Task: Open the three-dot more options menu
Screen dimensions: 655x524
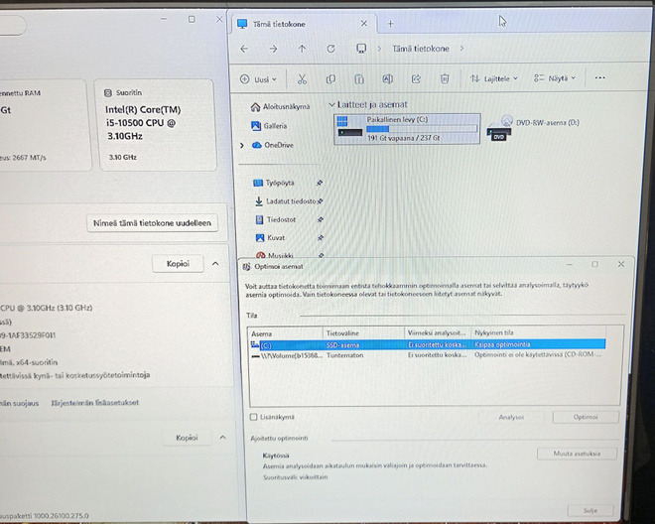Action: (x=599, y=77)
